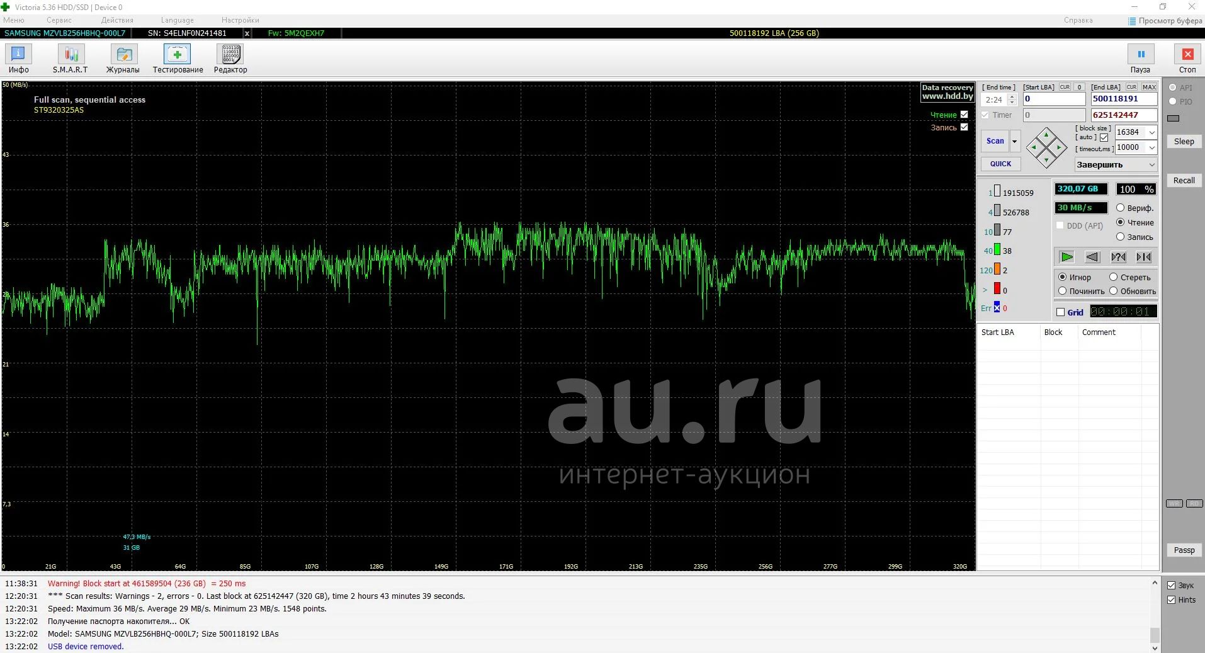This screenshot has width=1205, height=653.
Task: Toggle the Hints checkbox
Action: 1172,599
